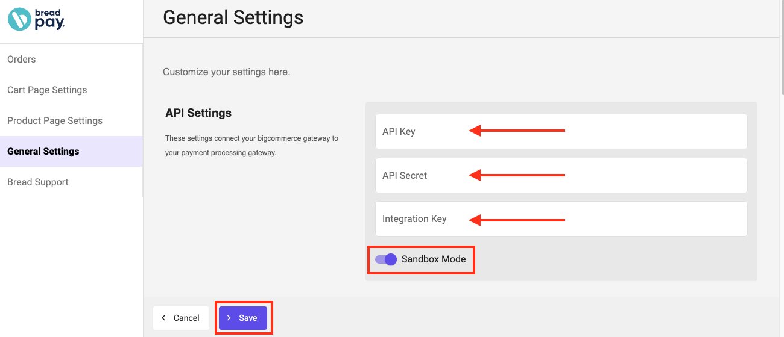Click the Bread Pay wordmark text
The width and height of the screenshot is (784, 337).
(51, 20)
